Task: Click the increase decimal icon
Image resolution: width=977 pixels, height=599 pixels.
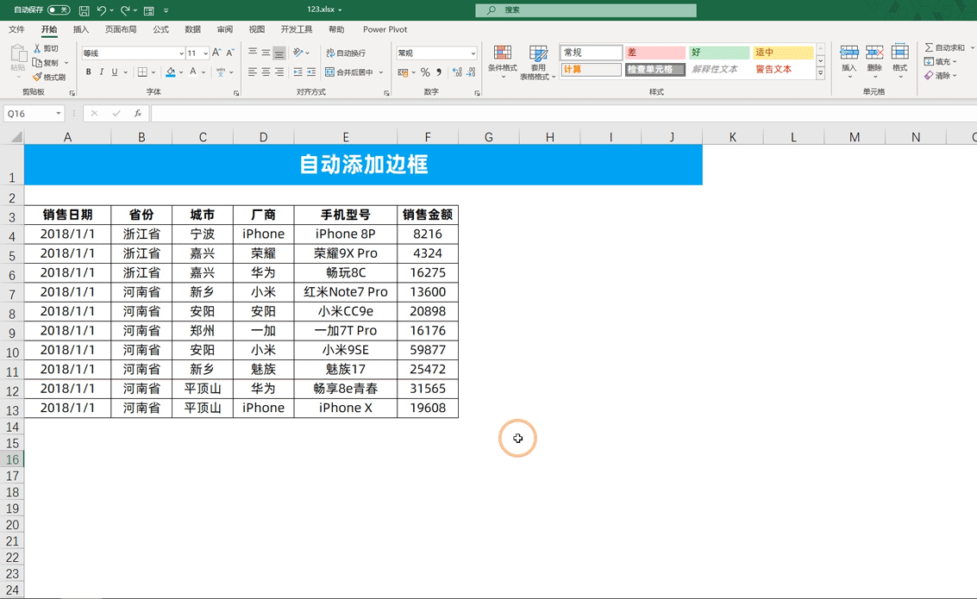Action: point(457,72)
